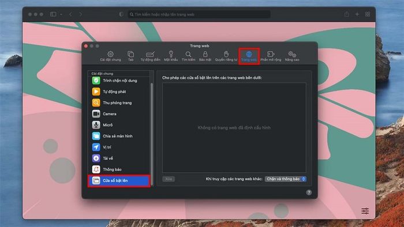Viewport: 404px width, 227px height.
Task: Open the Mật khẩu key icon
Action: pyautogui.click(x=171, y=56)
